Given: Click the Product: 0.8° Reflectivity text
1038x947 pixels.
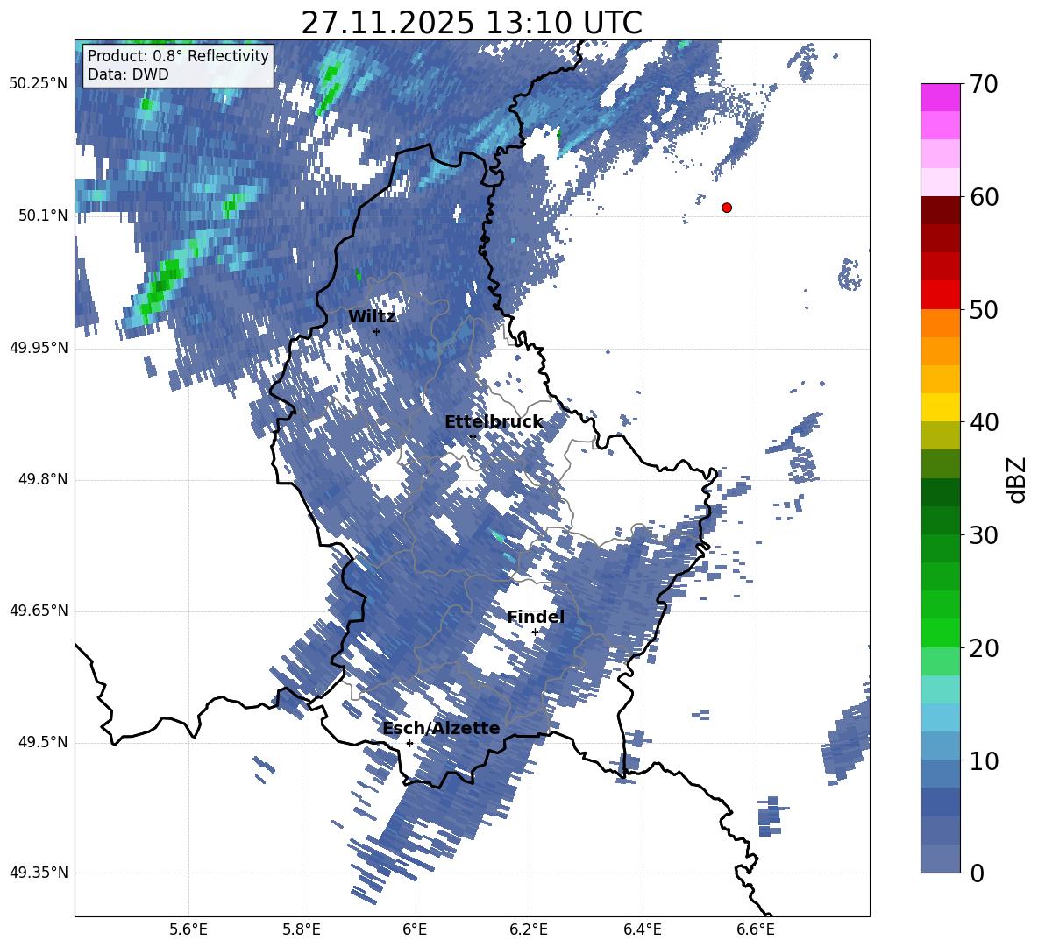Looking at the screenshot, I should [x=178, y=55].
